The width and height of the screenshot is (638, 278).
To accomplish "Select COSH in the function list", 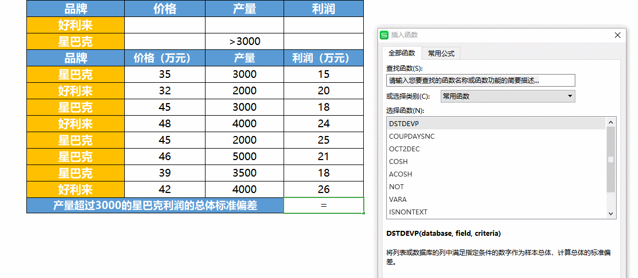I will click(496, 162).
